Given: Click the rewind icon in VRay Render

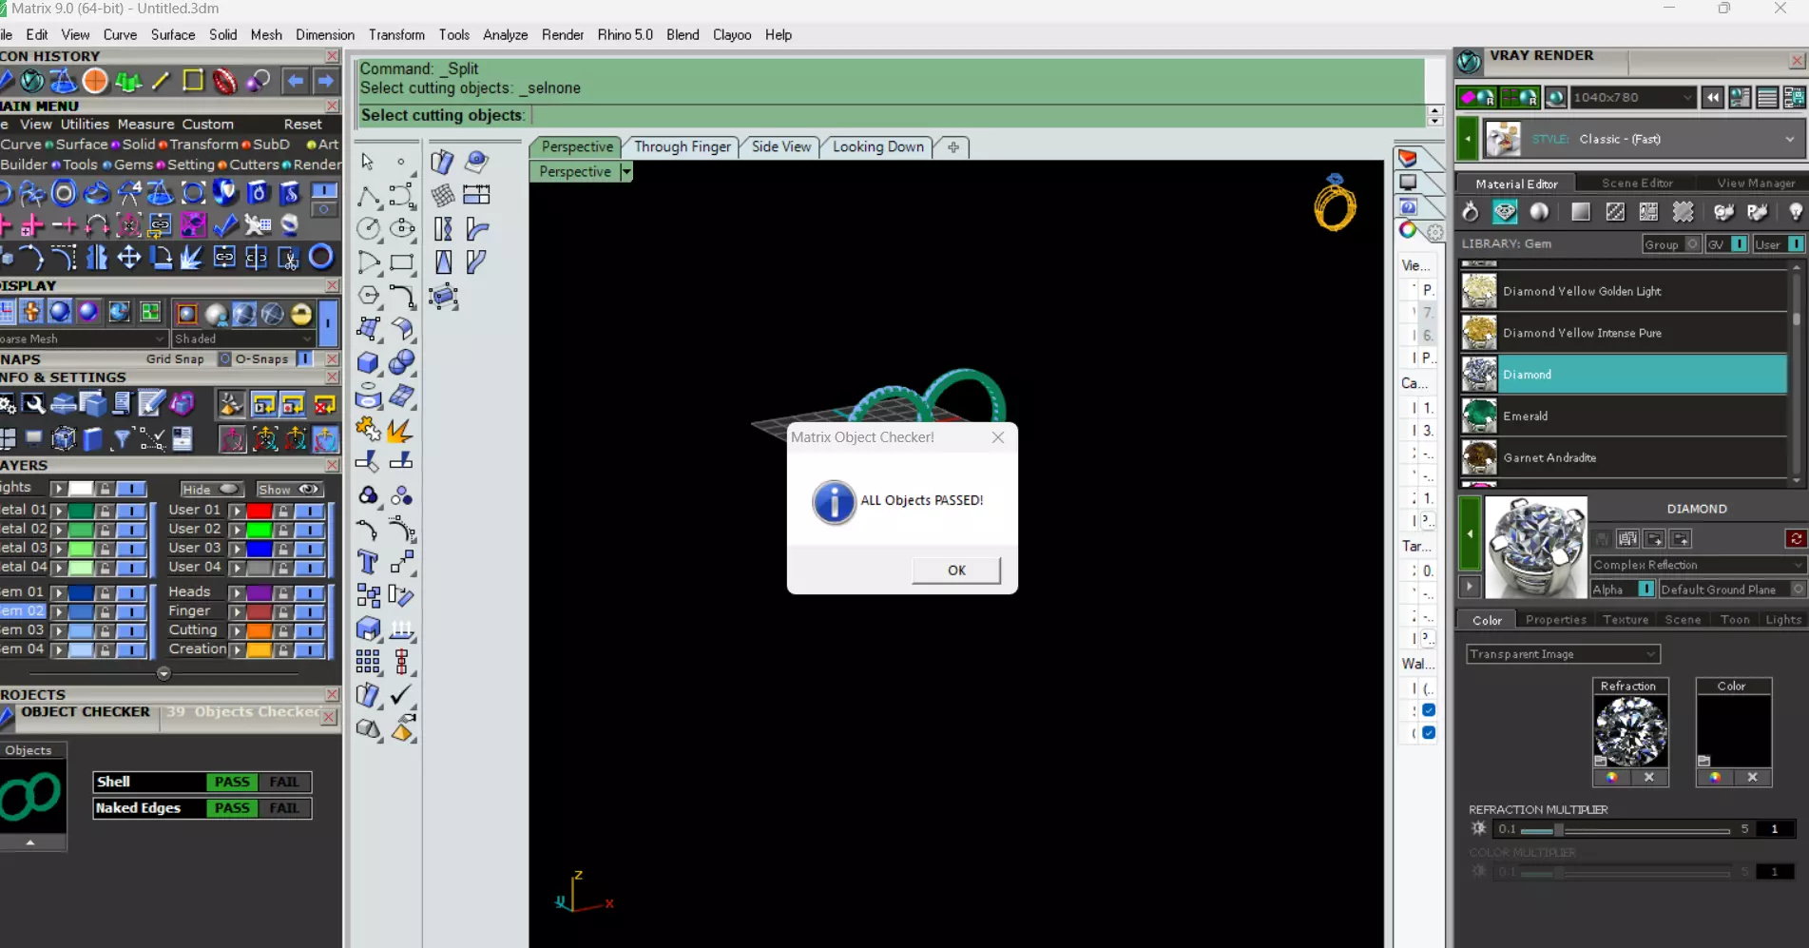Looking at the screenshot, I should click(1713, 97).
